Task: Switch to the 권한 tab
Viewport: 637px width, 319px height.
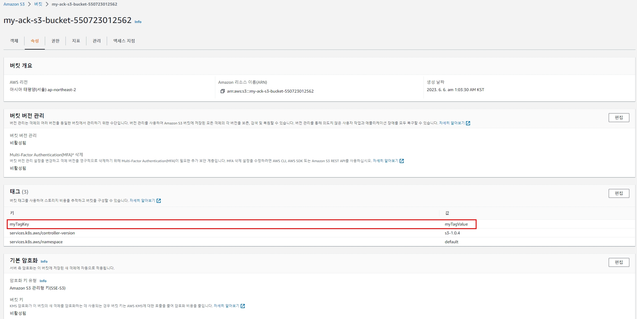Action: click(55, 41)
